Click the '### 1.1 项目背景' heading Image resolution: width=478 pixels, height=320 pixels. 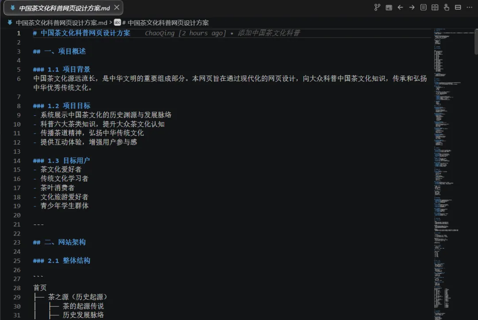[62, 69]
